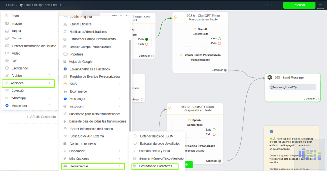The height and width of the screenshot is (171, 328).
Task: Select Contador de Caracteres tool
Action: pyautogui.click(x=155, y=166)
